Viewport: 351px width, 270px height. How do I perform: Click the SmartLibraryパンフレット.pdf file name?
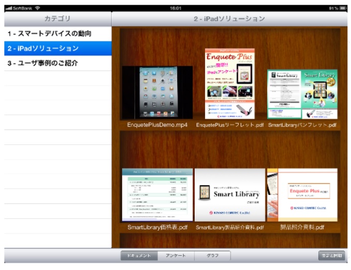coord(302,125)
